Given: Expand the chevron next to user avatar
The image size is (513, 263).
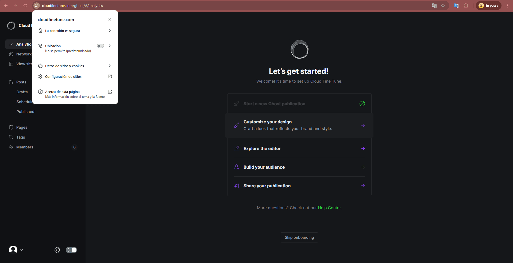Looking at the screenshot, I should click(21, 250).
